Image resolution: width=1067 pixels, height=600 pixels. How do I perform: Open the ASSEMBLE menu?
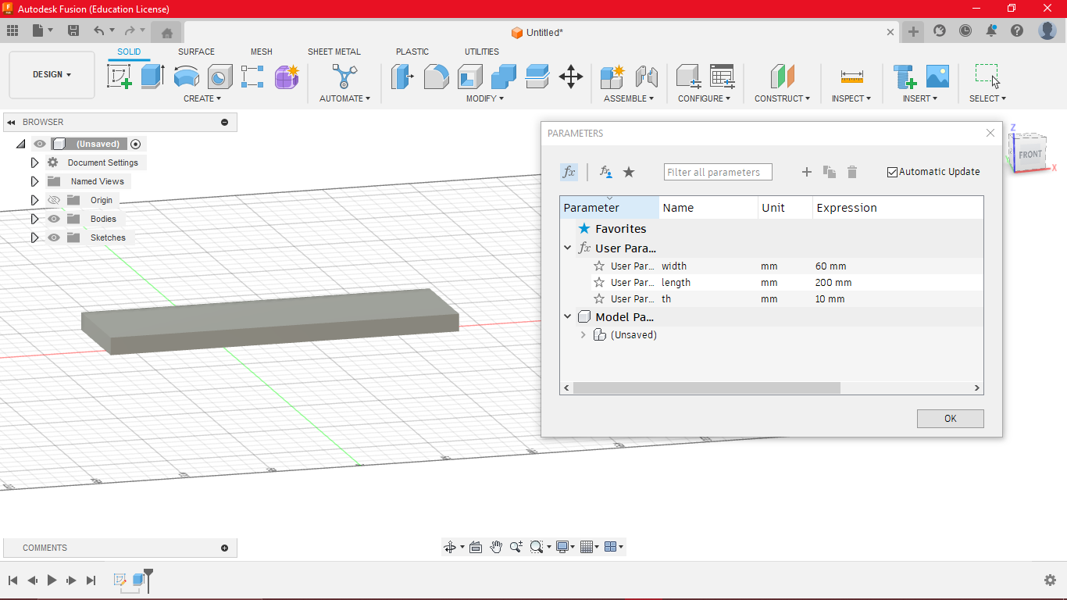click(630, 98)
